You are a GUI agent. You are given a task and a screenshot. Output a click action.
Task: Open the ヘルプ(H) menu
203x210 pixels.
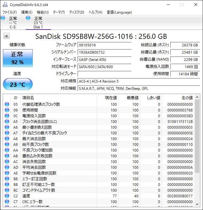point(95,12)
